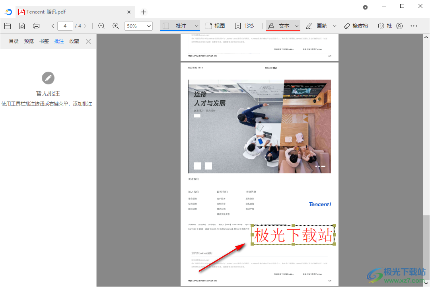Click the scrollbar up arrow
The image size is (430, 287).
pos(426,37)
